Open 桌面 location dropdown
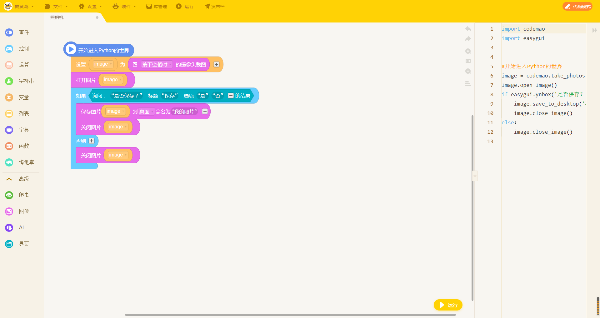 (x=146, y=112)
